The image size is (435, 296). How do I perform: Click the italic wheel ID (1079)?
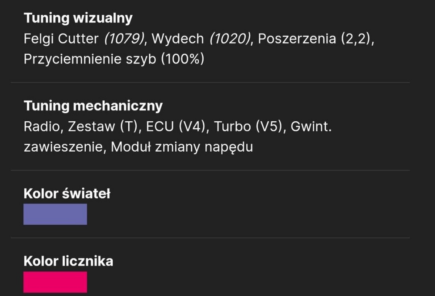point(124,39)
